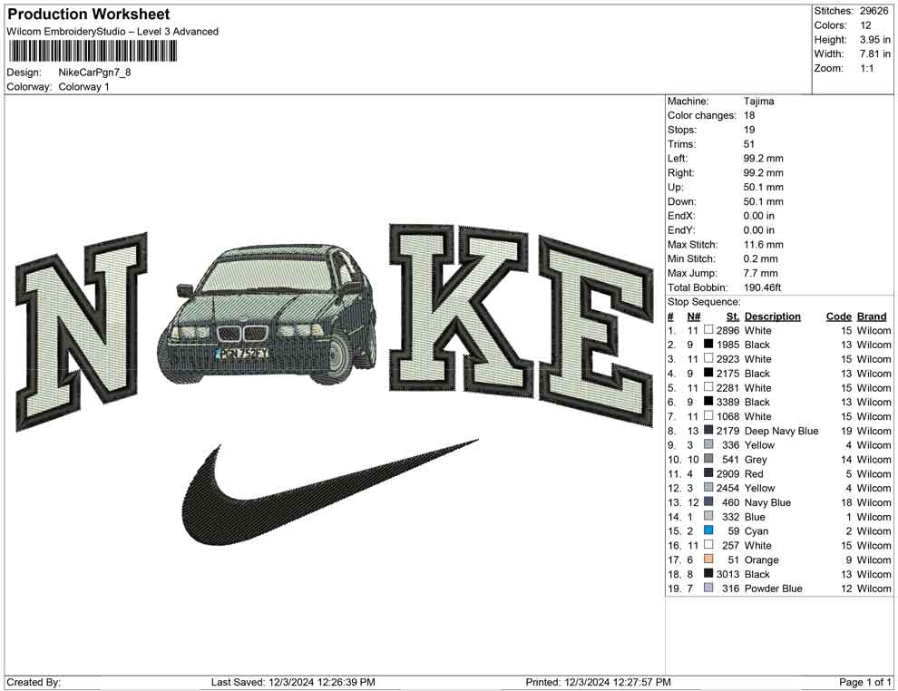This screenshot has width=898, height=691.
Task: Choose the swatch beside 2454 Yellow
Action: coord(708,487)
